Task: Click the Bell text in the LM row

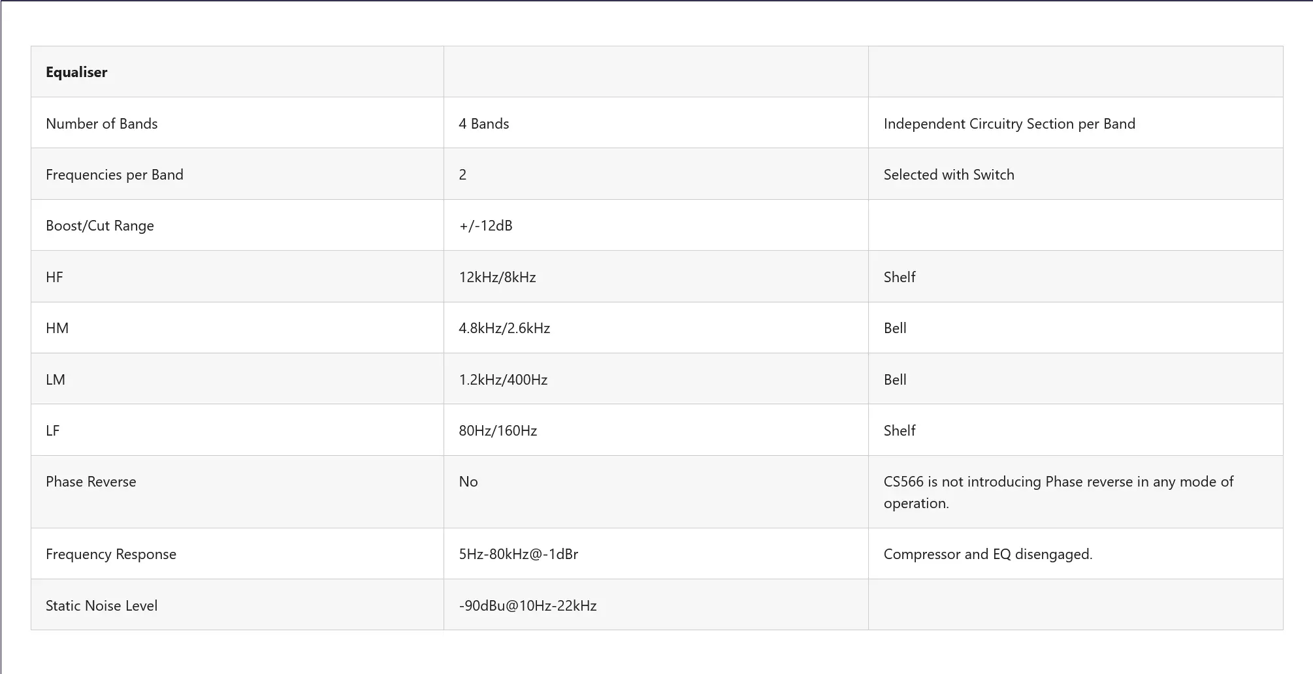Action: (x=895, y=380)
